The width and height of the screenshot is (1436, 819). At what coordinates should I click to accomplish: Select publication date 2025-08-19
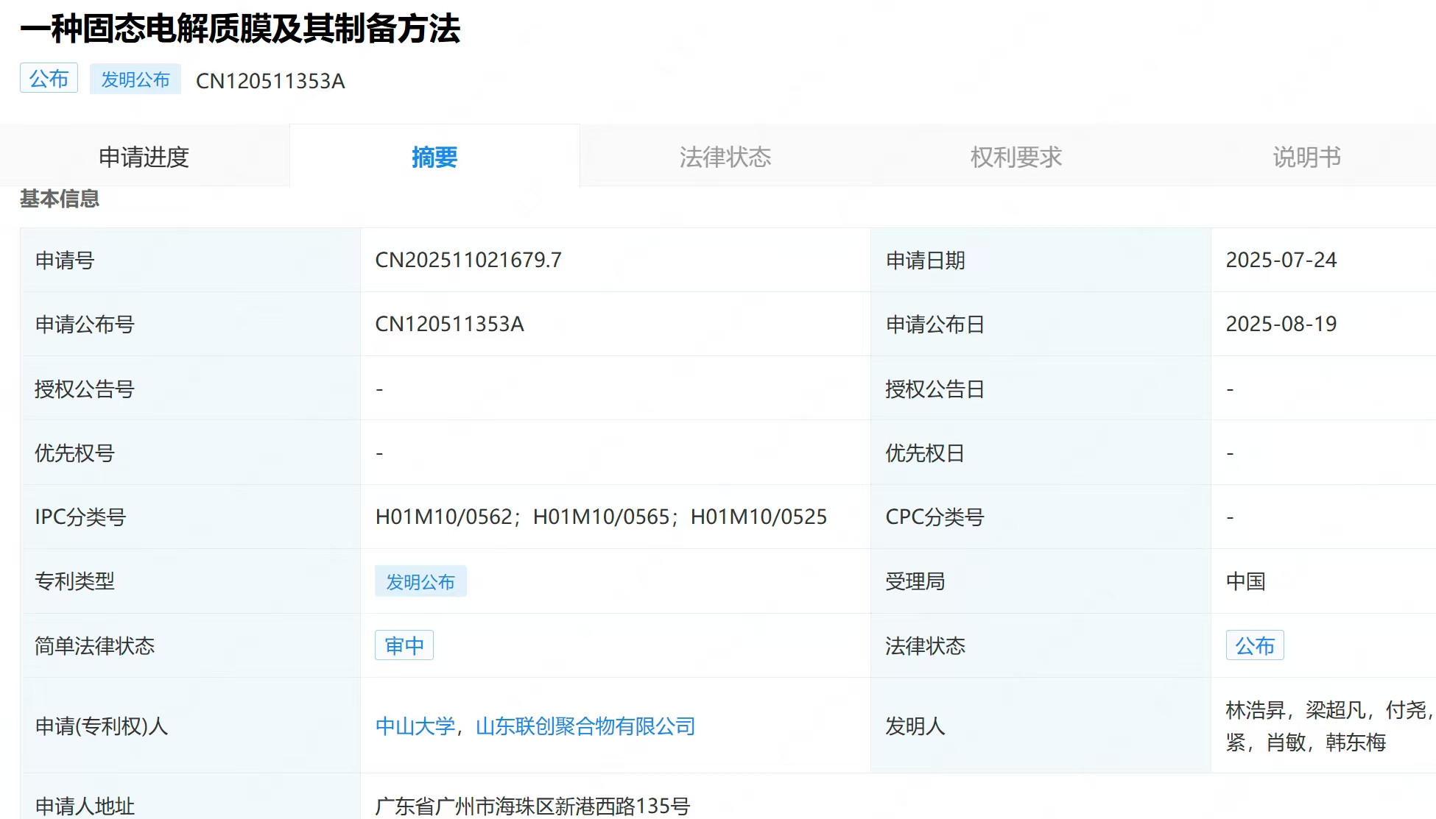pyautogui.click(x=1281, y=324)
